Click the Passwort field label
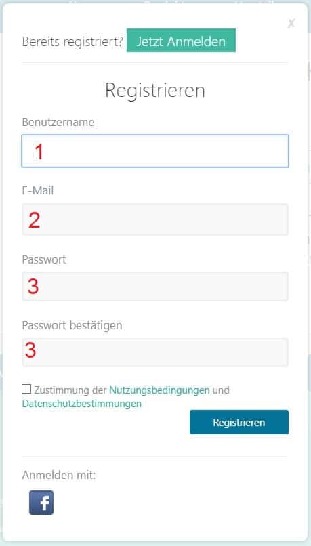 (44, 259)
